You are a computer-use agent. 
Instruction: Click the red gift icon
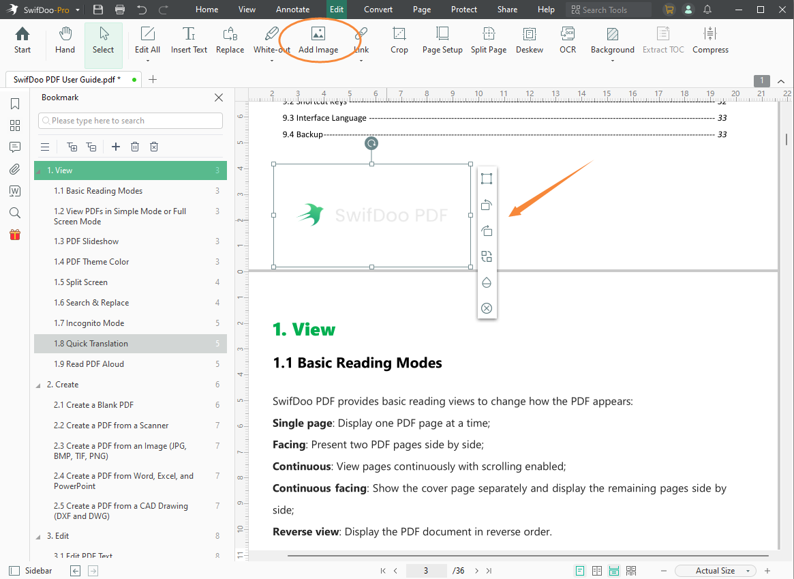(15, 235)
